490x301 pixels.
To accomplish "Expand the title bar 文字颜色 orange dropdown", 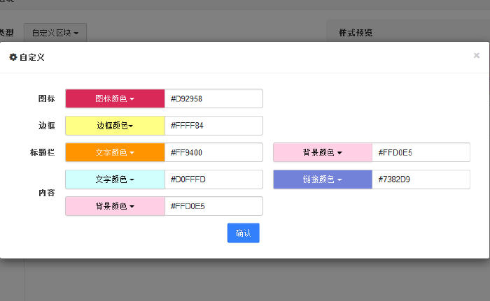I will click(x=115, y=152).
